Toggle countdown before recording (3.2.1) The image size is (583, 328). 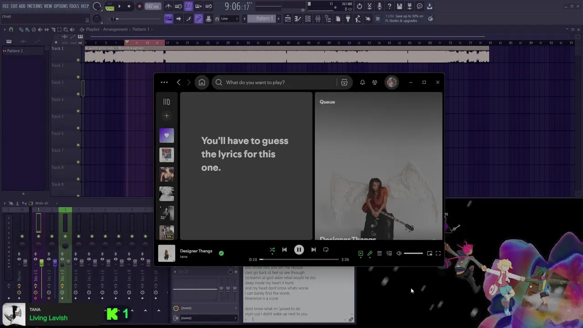(x=189, y=6)
